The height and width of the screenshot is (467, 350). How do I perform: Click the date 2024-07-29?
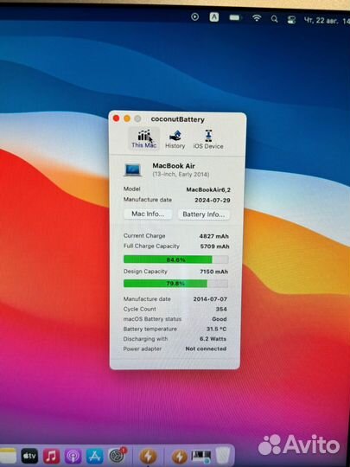tap(213, 200)
